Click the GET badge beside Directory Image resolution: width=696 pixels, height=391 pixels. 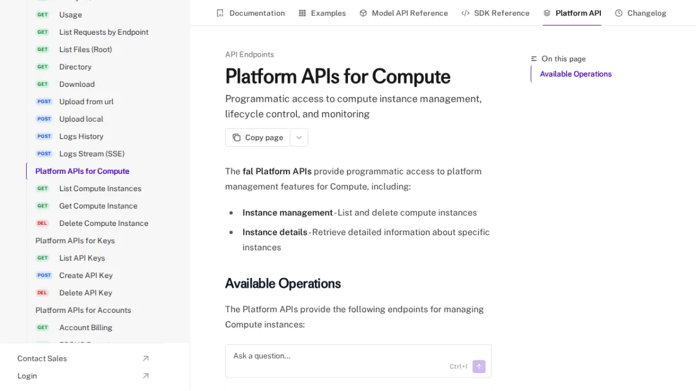[43, 67]
